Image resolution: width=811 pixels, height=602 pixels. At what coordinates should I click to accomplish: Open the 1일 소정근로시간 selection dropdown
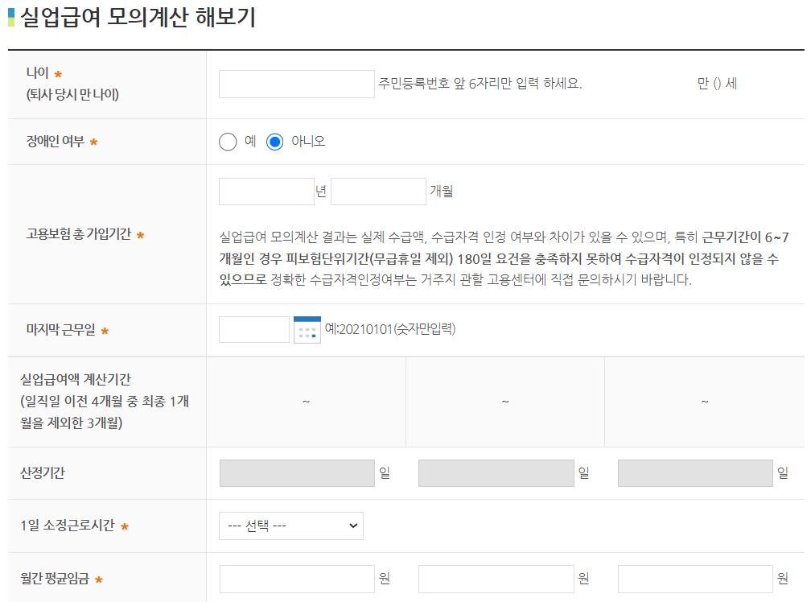(291, 526)
